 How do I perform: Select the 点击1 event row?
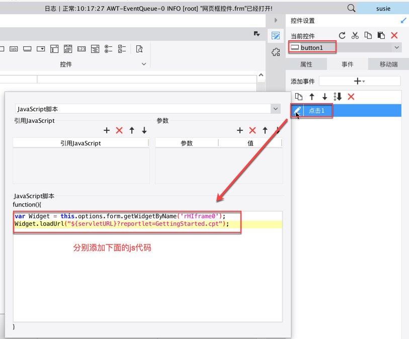(346, 111)
